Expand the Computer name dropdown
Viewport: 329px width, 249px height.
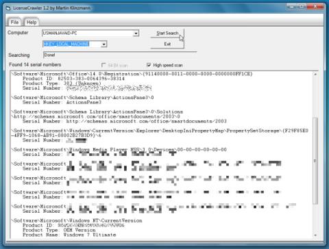[136, 34]
